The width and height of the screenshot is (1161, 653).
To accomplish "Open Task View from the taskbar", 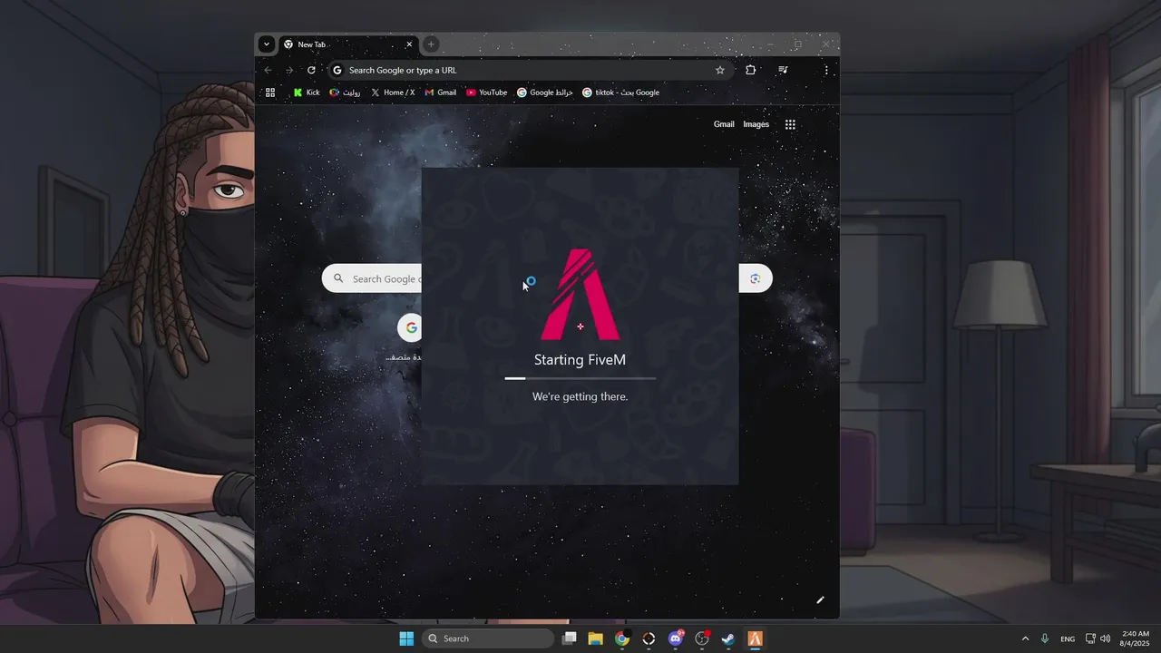I will [x=569, y=638].
